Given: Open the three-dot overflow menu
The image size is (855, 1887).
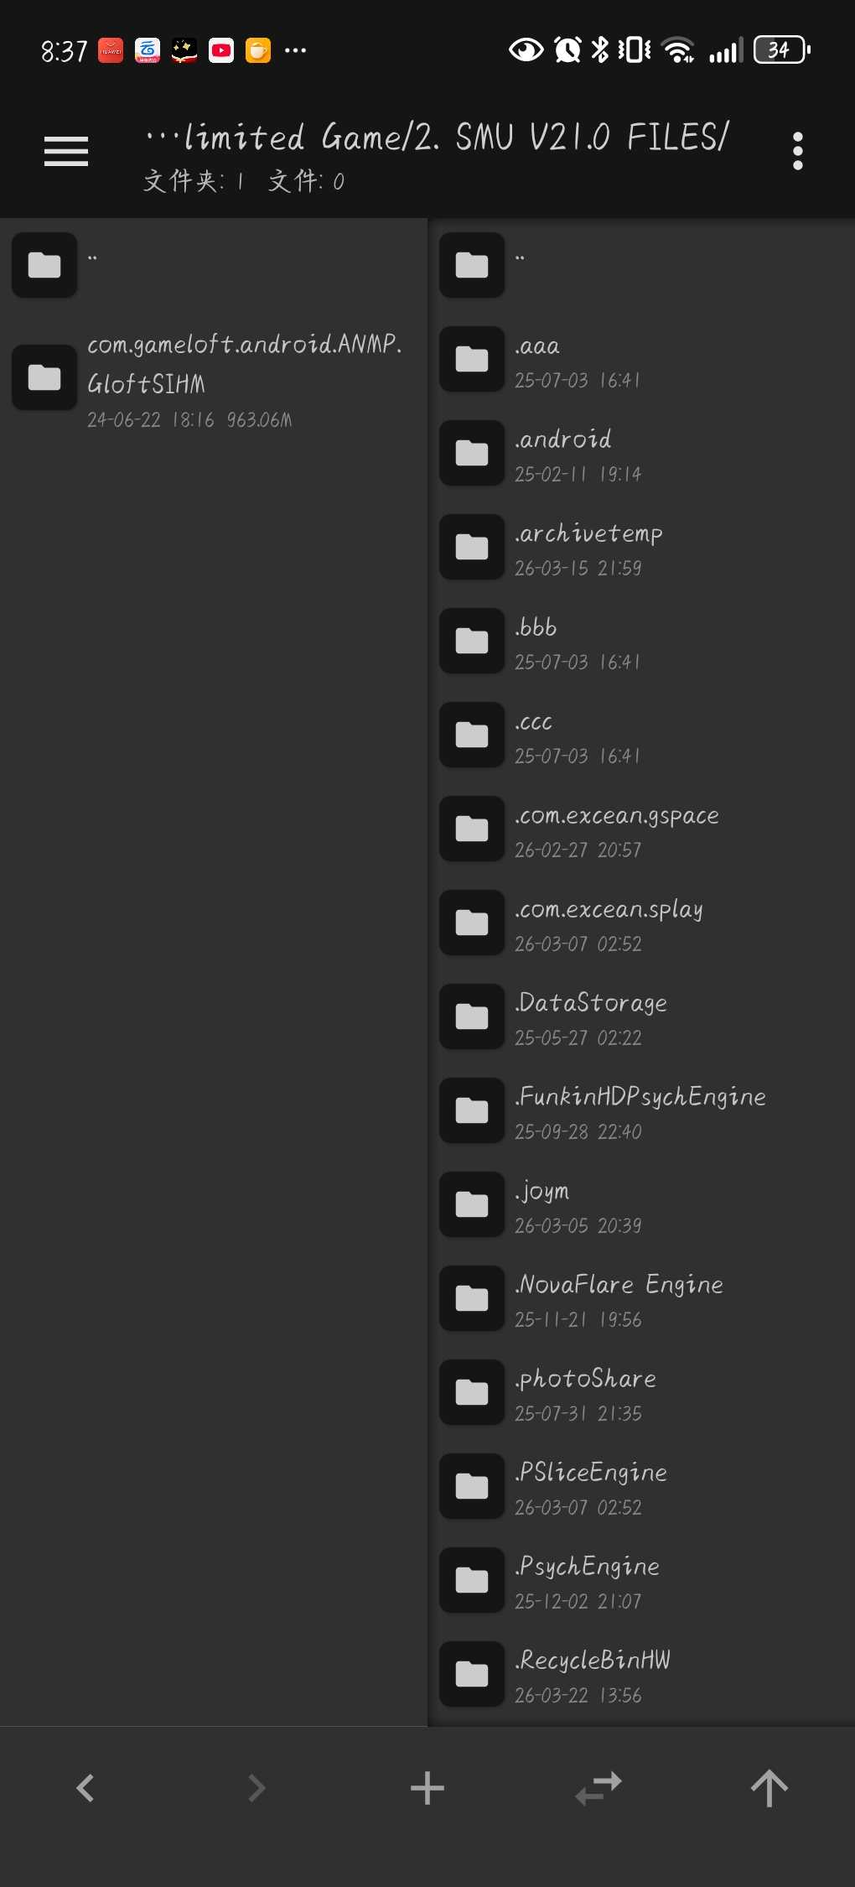Looking at the screenshot, I should click(x=797, y=152).
